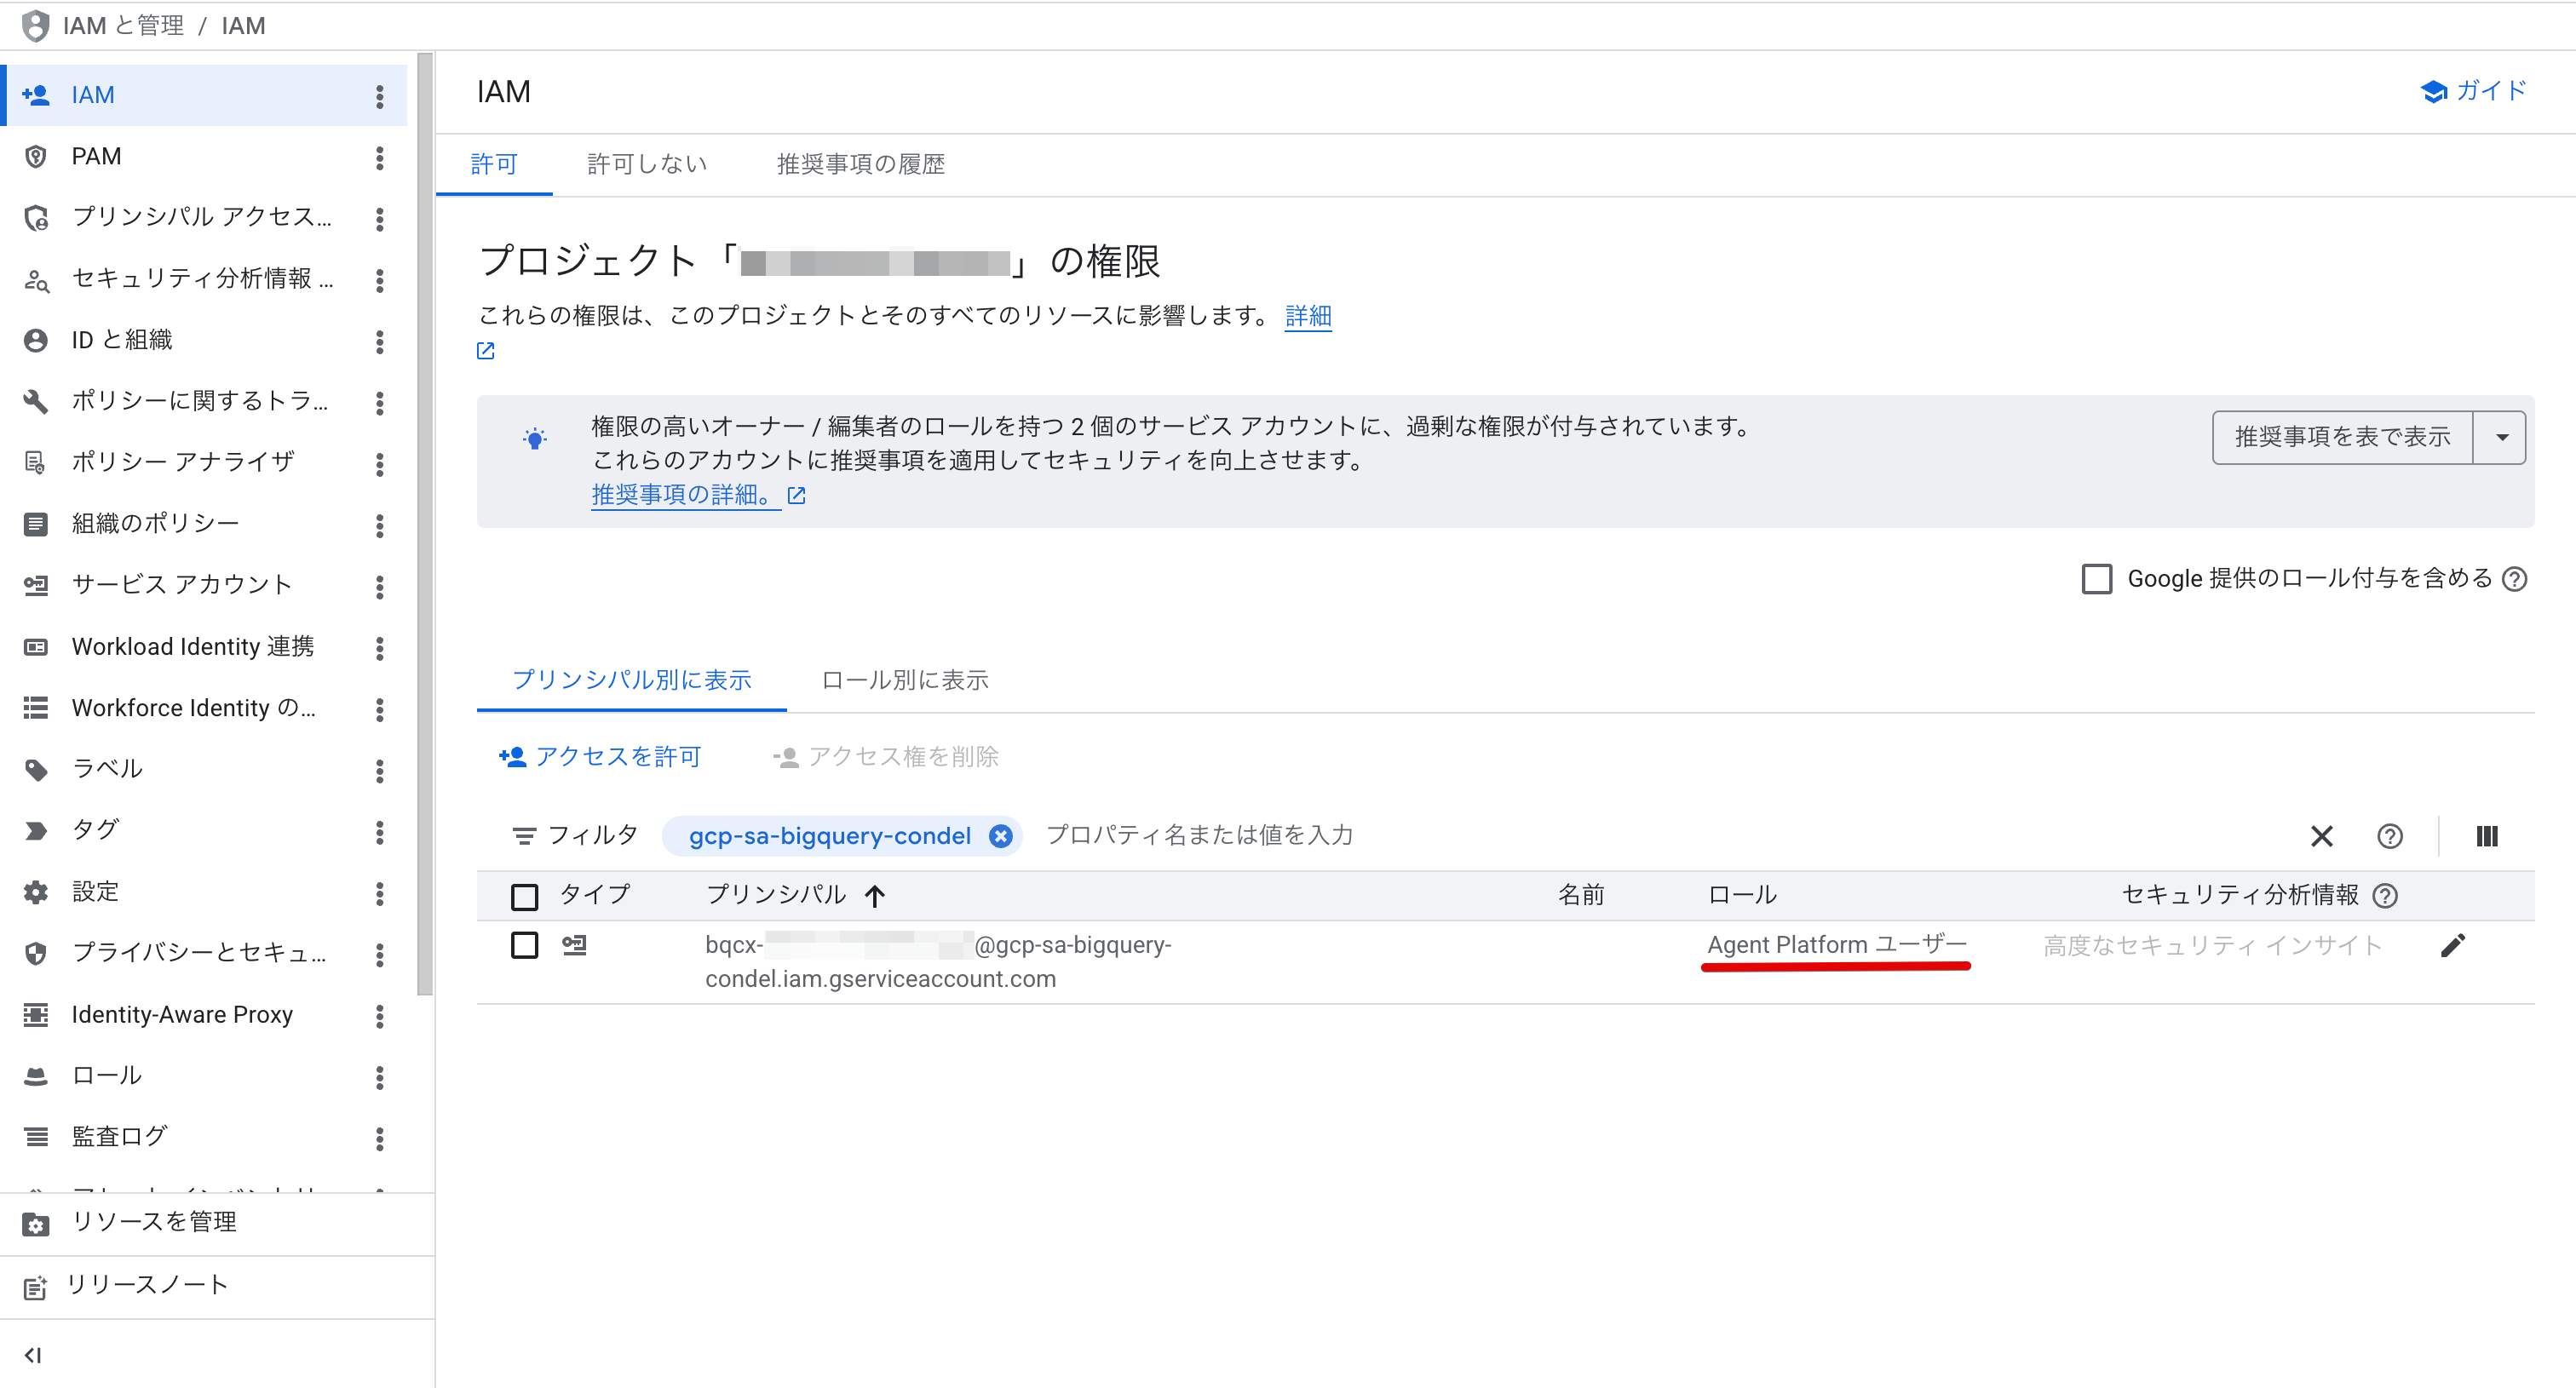This screenshot has width=2576, height=1388.
Task: Click the タイプ column header
Action: coord(595,895)
